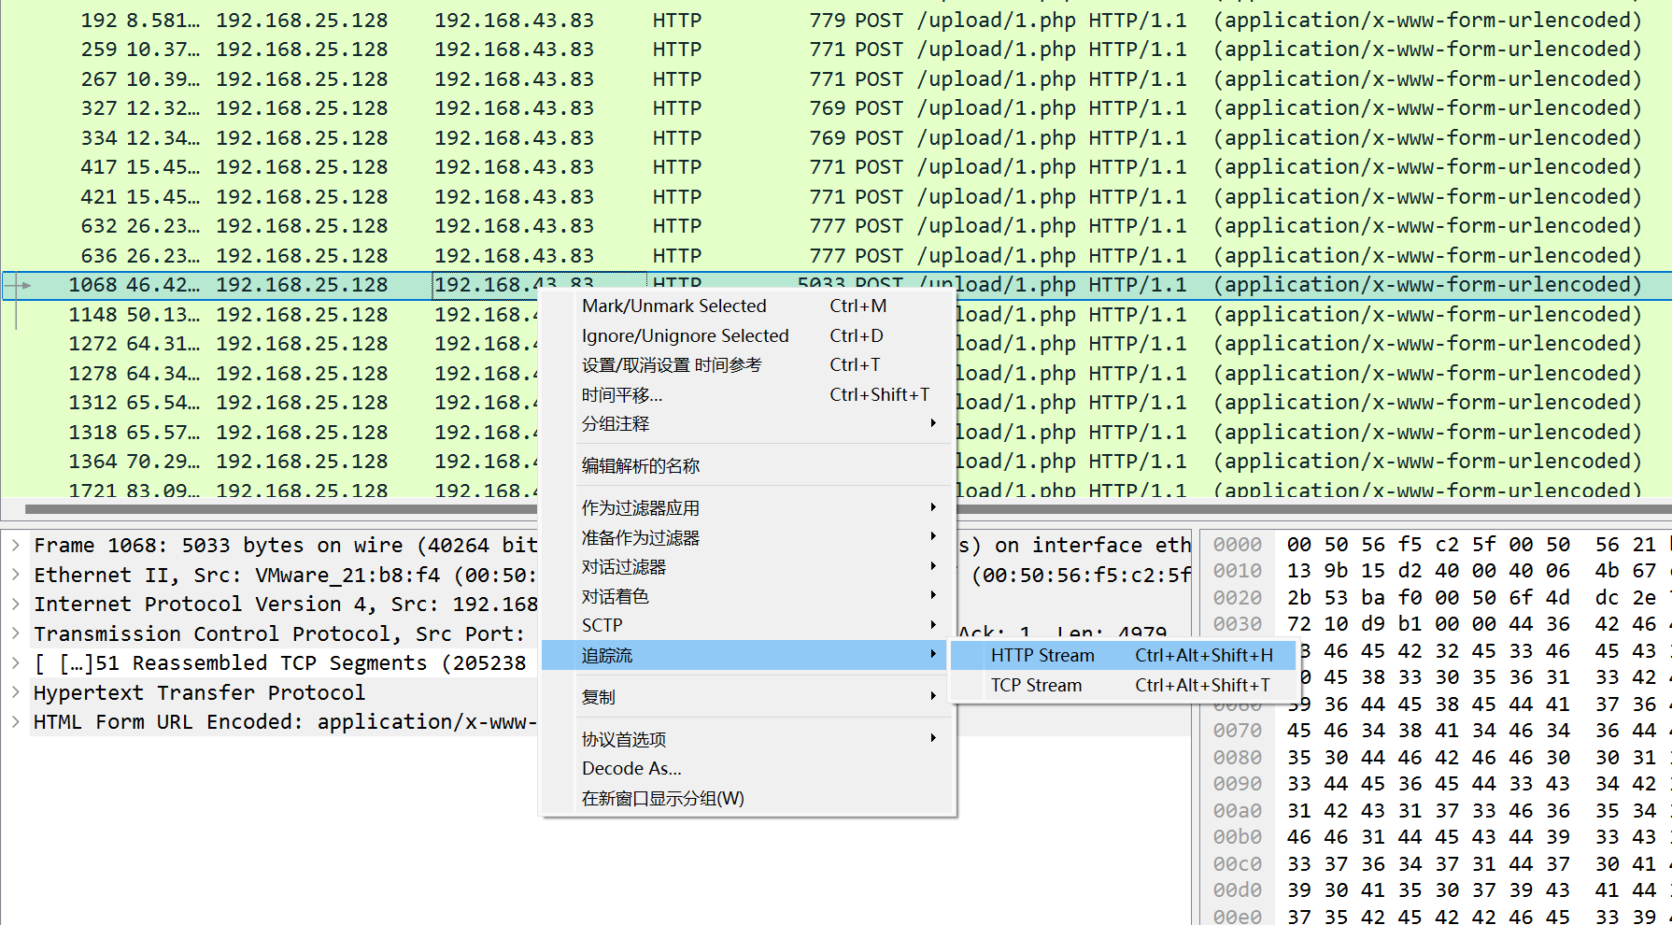Open the 追踪流 submenu entry

click(x=607, y=656)
